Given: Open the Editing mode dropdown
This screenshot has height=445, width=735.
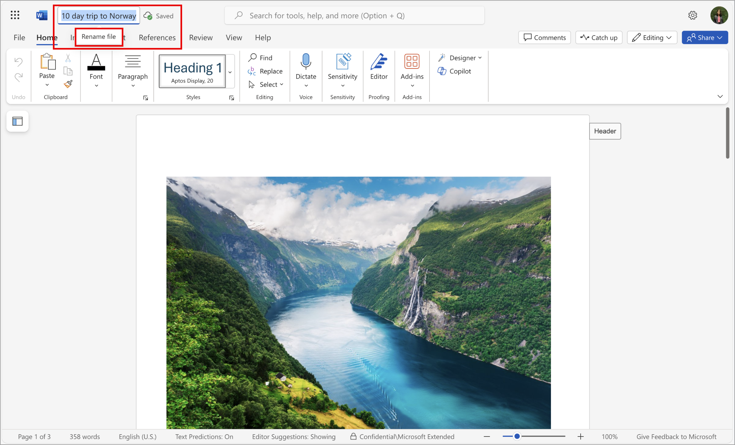Looking at the screenshot, I should click(x=652, y=38).
